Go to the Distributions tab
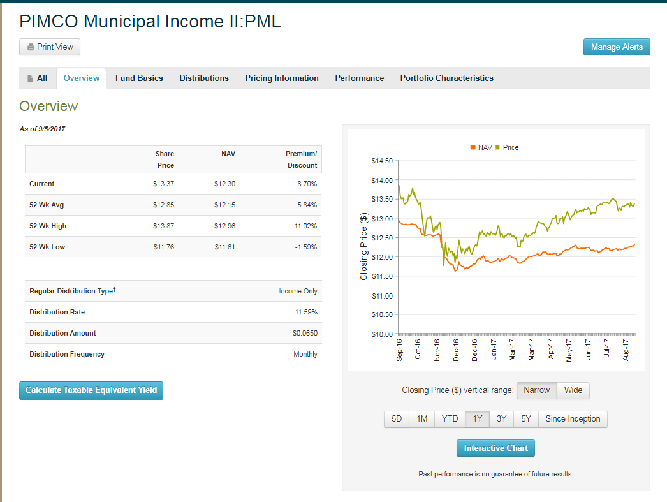This screenshot has height=502, width=667. (x=204, y=78)
